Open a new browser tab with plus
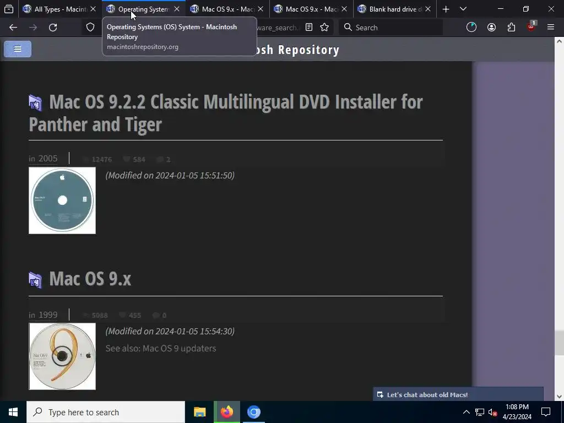 point(446,9)
